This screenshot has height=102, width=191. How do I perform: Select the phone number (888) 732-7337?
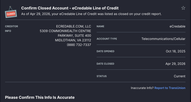click(x=79, y=45)
